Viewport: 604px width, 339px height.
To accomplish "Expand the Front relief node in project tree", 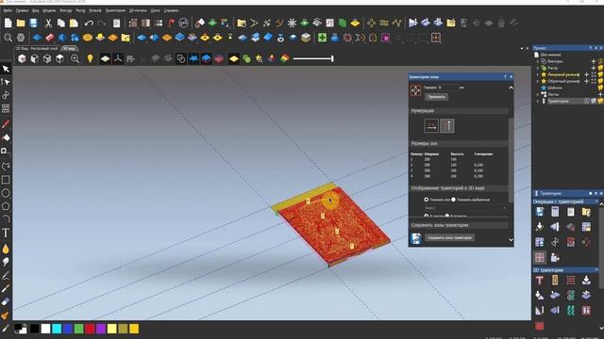I will pyautogui.click(x=538, y=74).
